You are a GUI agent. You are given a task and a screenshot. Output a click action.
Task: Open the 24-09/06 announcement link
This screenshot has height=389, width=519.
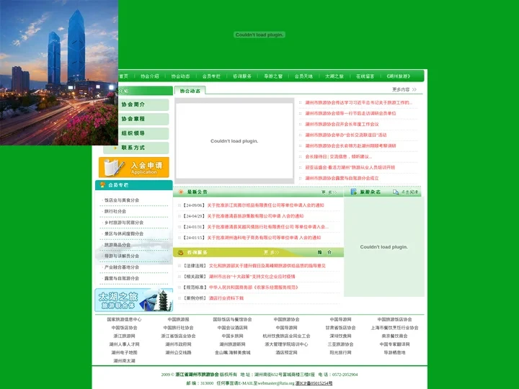tap(265, 205)
